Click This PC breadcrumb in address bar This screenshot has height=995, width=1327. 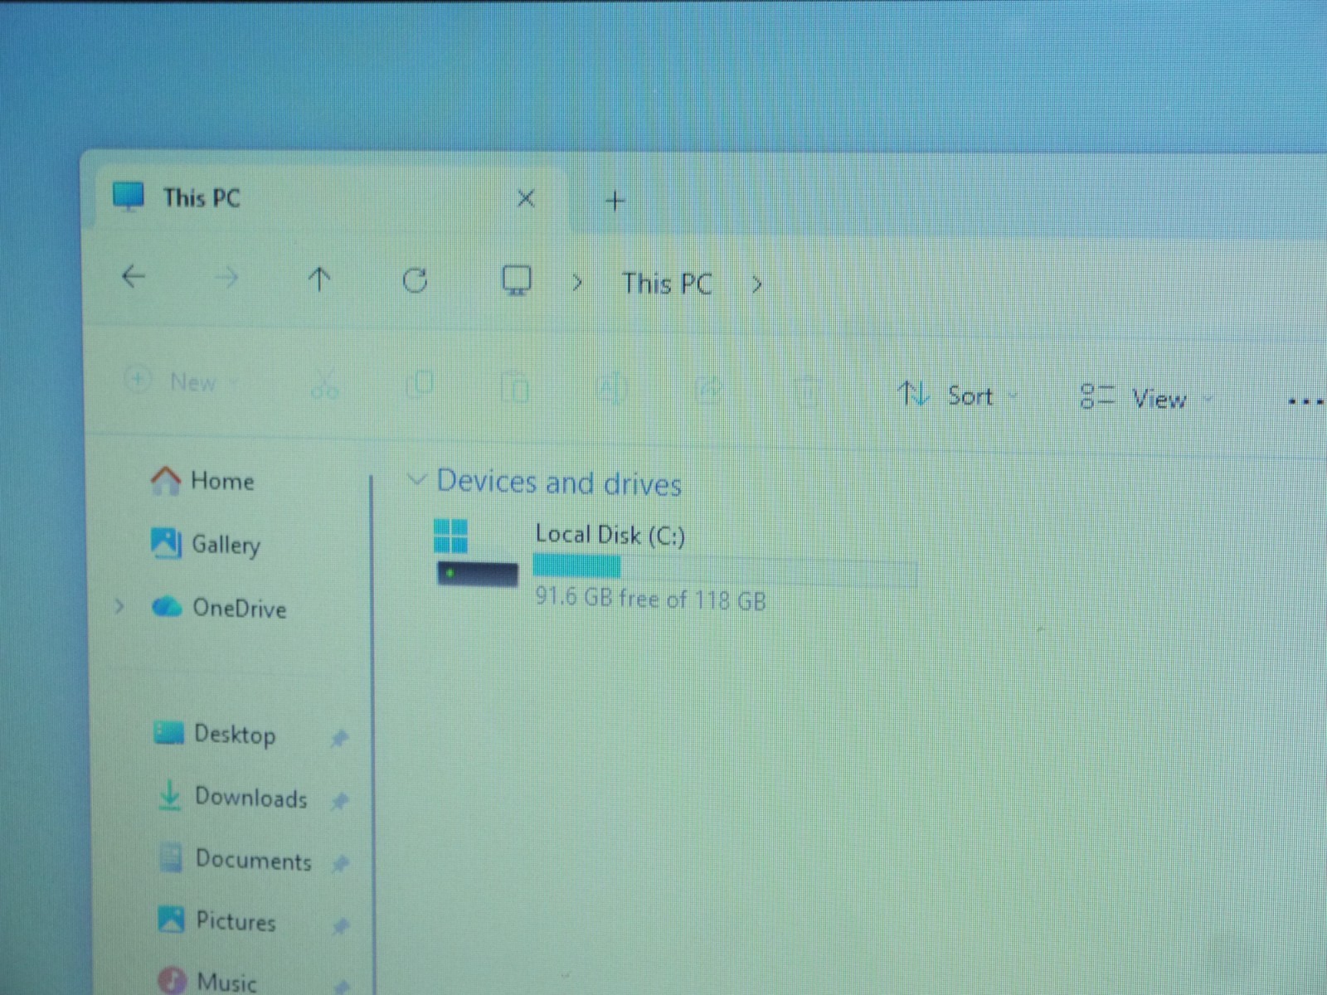click(x=668, y=284)
